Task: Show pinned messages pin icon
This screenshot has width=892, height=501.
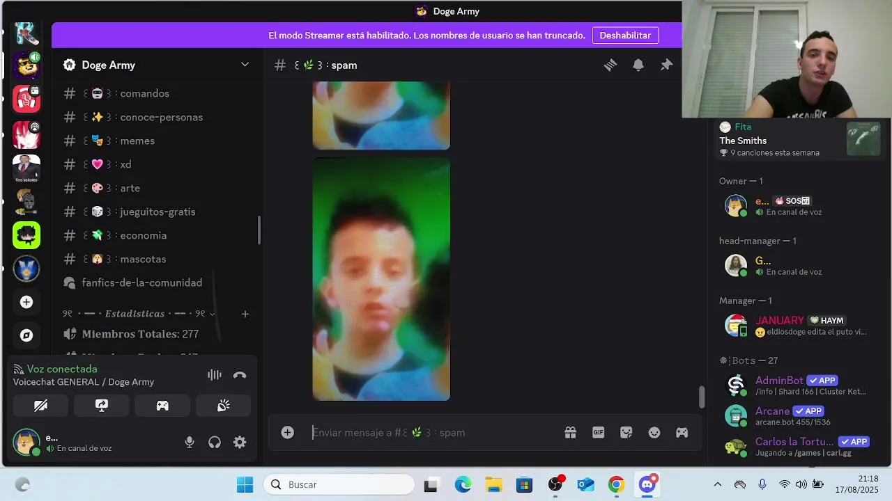Action: click(666, 65)
